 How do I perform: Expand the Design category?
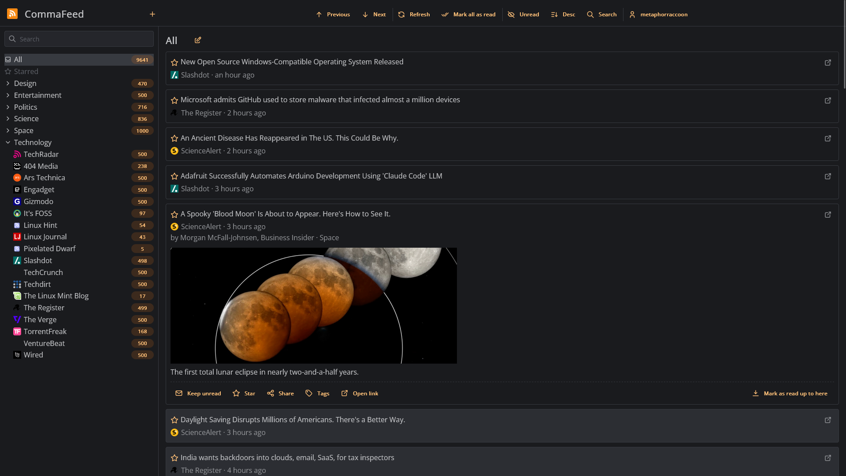(8, 83)
